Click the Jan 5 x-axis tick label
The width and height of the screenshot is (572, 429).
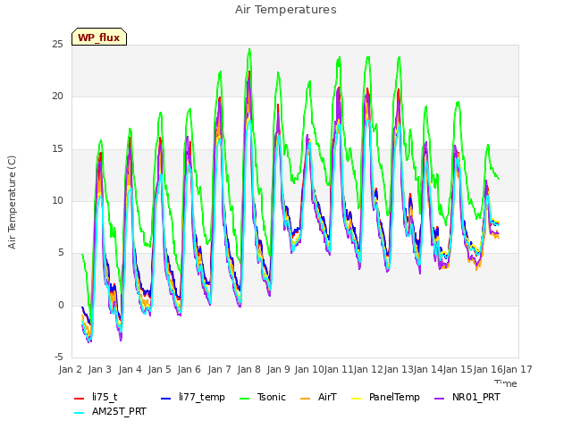click(x=159, y=369)
